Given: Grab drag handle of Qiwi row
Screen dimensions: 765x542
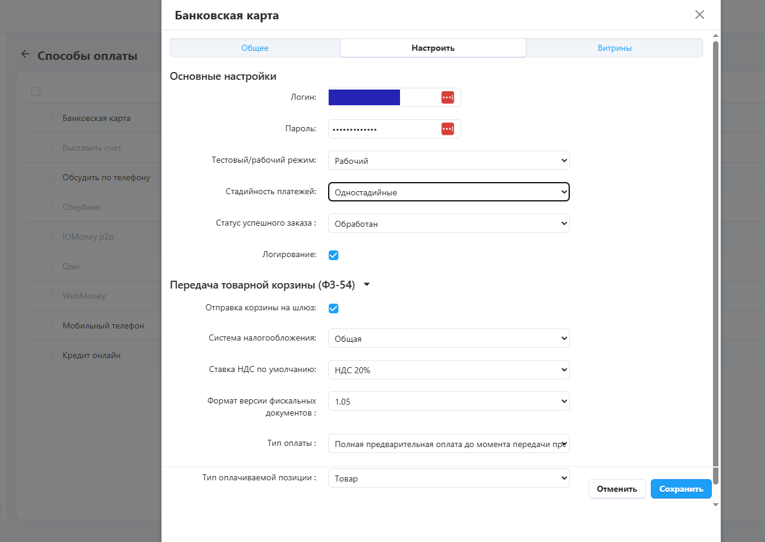Looking at the screenshot, I should coord(53,266).
